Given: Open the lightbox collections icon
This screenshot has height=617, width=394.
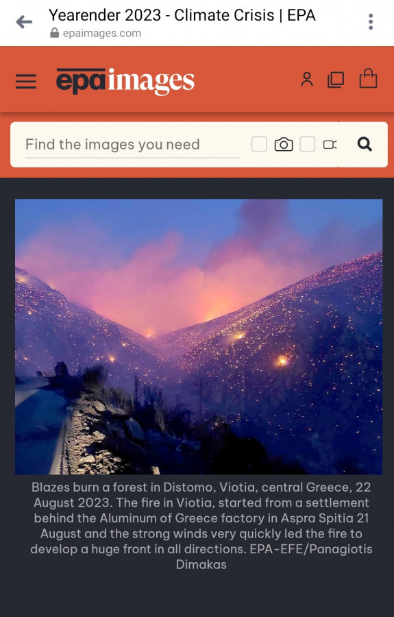Looking at the screenshot, I should (x=335, y=80).
